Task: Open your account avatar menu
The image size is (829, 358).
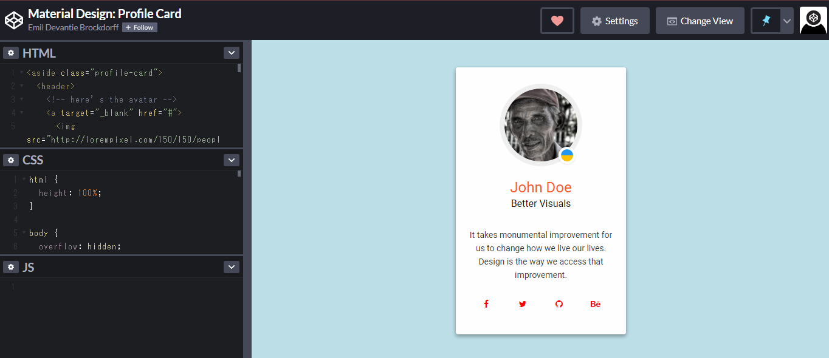Action: click(x=813, y=20)
